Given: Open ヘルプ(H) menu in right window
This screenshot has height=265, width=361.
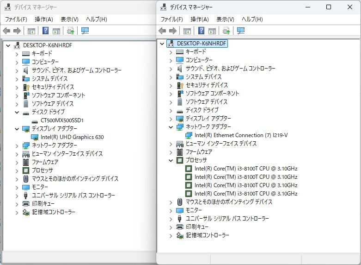Looking at the screenshot, I should coord(252,19).
